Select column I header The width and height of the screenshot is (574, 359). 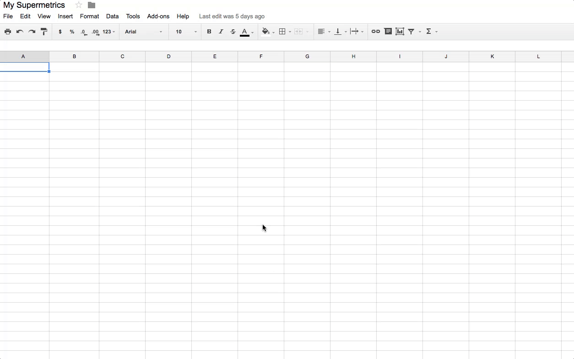400,56
